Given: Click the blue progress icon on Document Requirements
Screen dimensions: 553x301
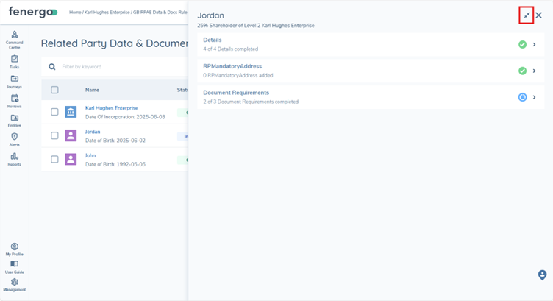Looking at the screenshot, I should click(x=522, y=97).
